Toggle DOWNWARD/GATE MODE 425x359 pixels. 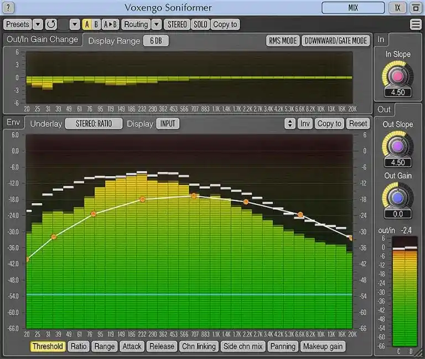pos(335,40)
